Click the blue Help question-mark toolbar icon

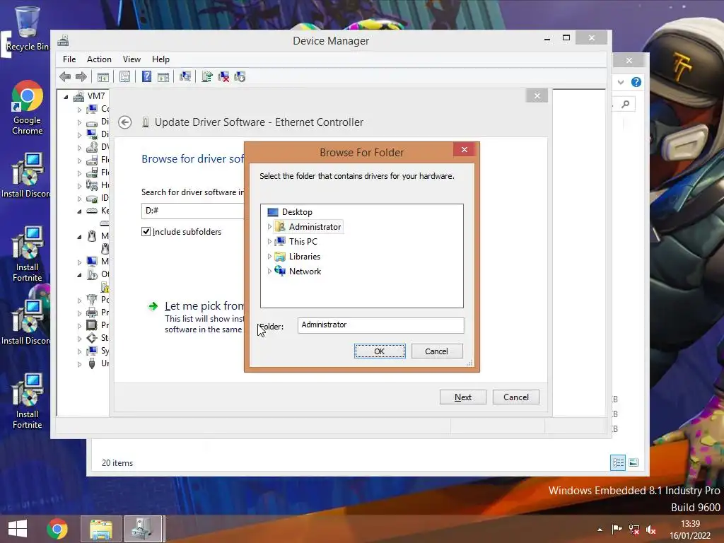pos(146,76)
